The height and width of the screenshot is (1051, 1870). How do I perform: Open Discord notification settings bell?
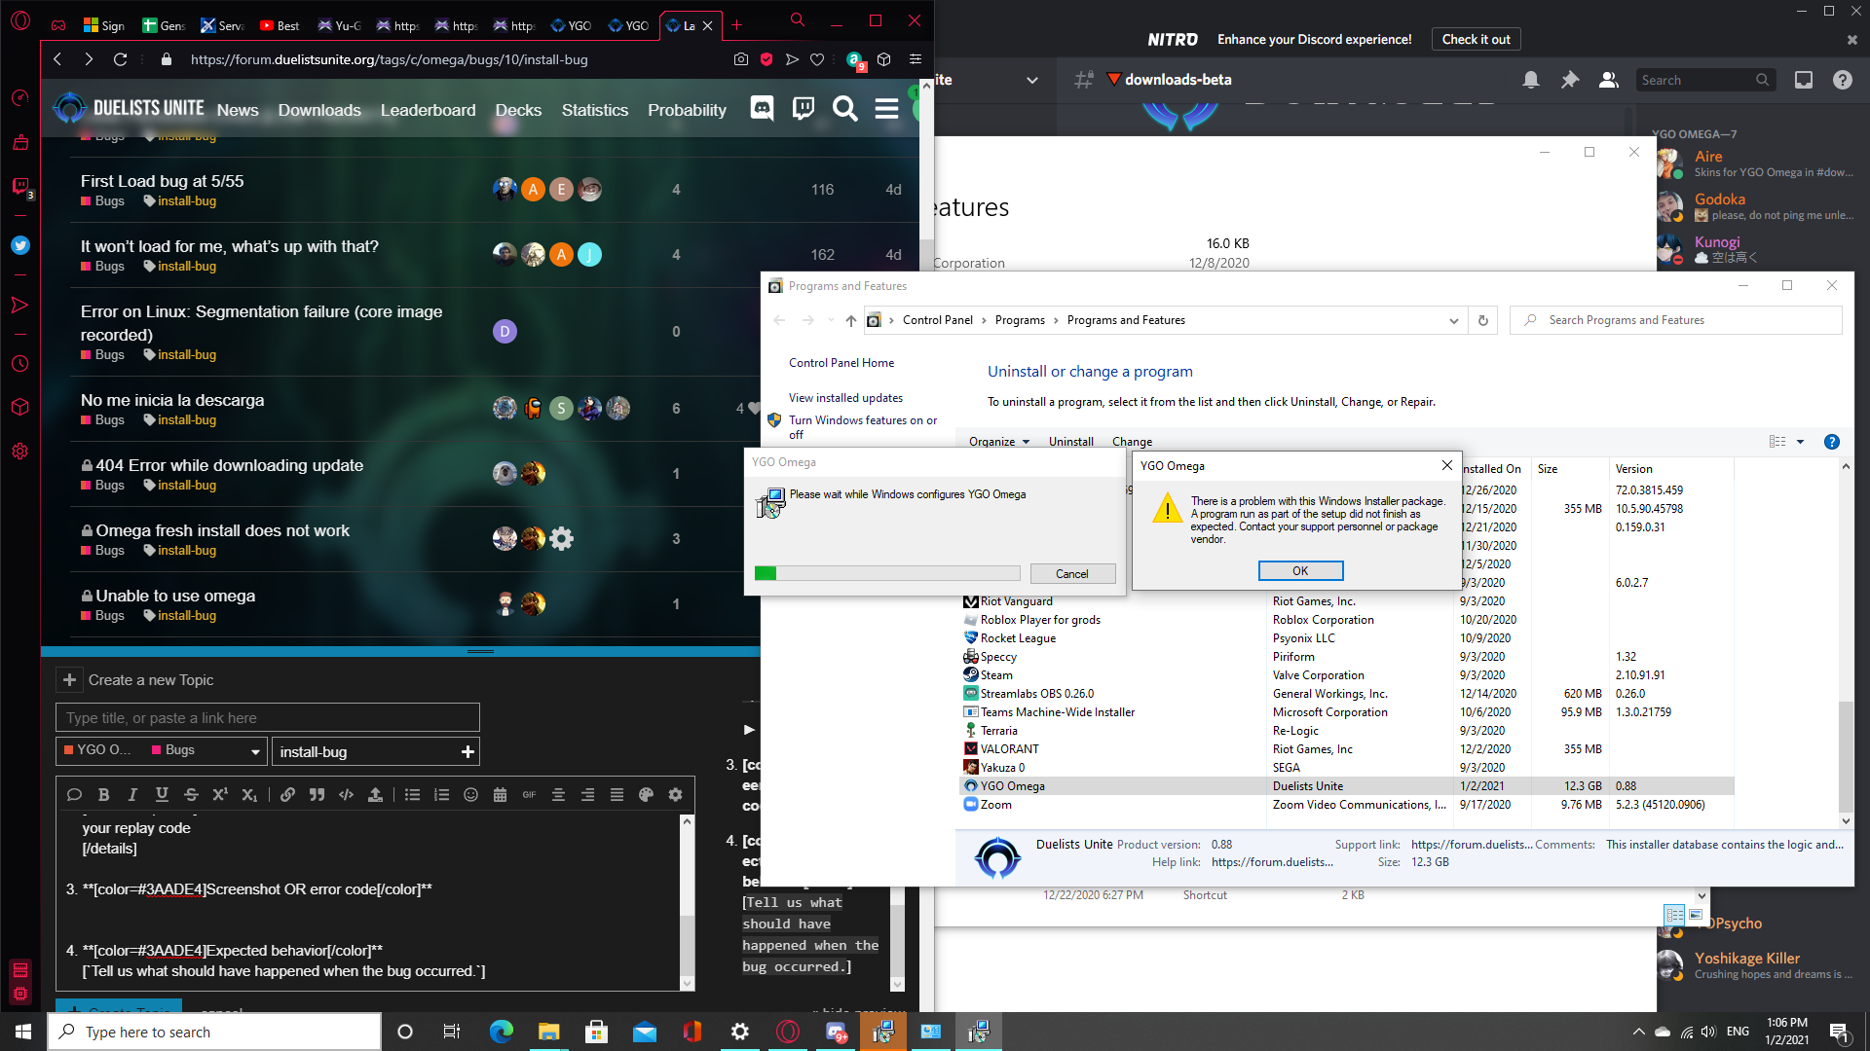[x=1531, y=80]
